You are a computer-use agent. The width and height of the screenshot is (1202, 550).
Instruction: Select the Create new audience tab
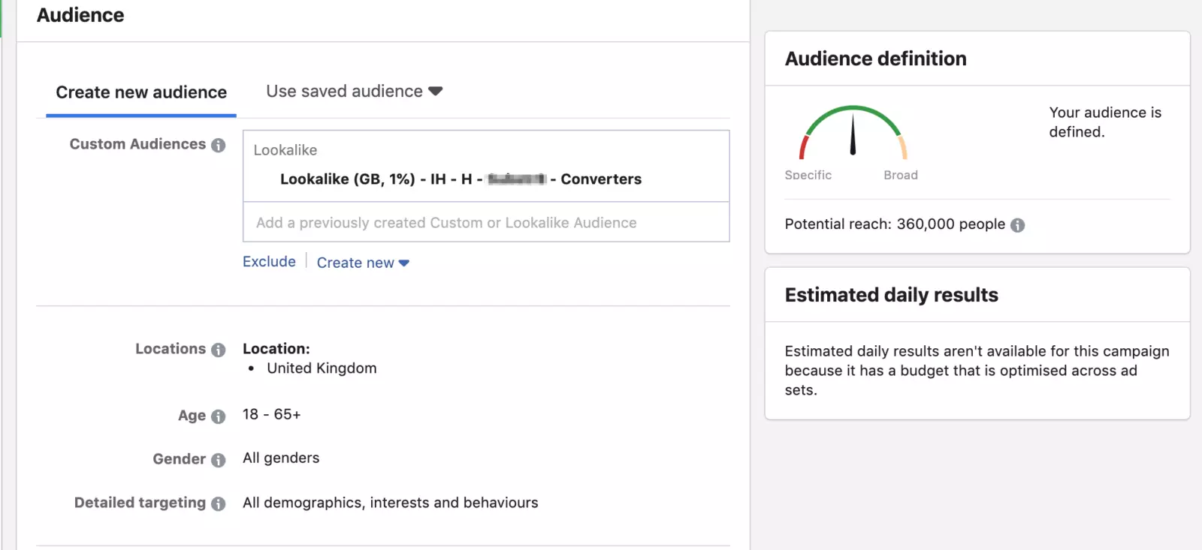coord(141,92)
